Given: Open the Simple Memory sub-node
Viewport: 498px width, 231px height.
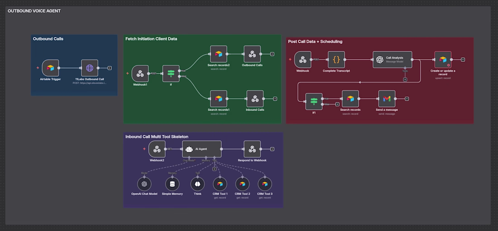Looking at the screenshot, I should (172, 184).
